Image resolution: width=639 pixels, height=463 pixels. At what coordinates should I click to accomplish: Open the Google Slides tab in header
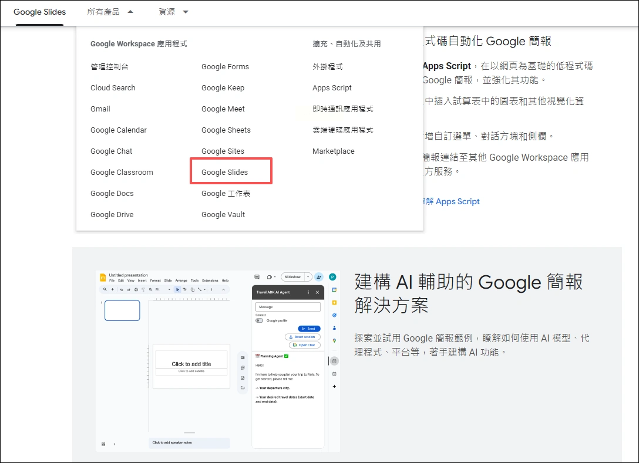(x=39, y=12)
